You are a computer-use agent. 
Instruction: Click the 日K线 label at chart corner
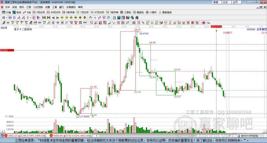tap(4, 28)
